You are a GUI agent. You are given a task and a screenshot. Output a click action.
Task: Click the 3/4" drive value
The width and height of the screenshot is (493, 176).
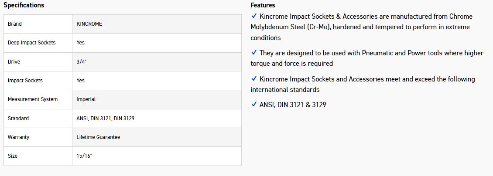tap(82, 62)
